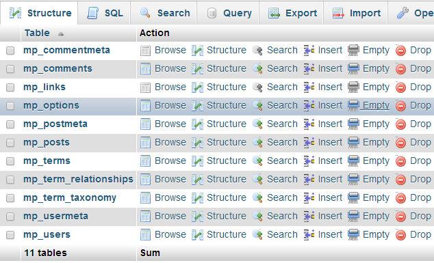Click the Empty icon for mp_postmeta
The width and height of the screenshot is (434, 263).
(x=353, y=124)
